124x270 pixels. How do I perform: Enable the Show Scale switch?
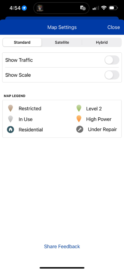tap(112, 75)
